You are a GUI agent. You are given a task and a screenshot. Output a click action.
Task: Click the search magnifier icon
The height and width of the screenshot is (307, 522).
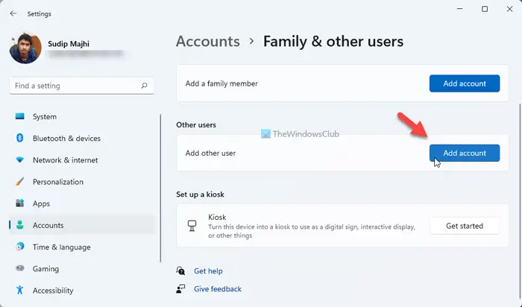[144, 86]
